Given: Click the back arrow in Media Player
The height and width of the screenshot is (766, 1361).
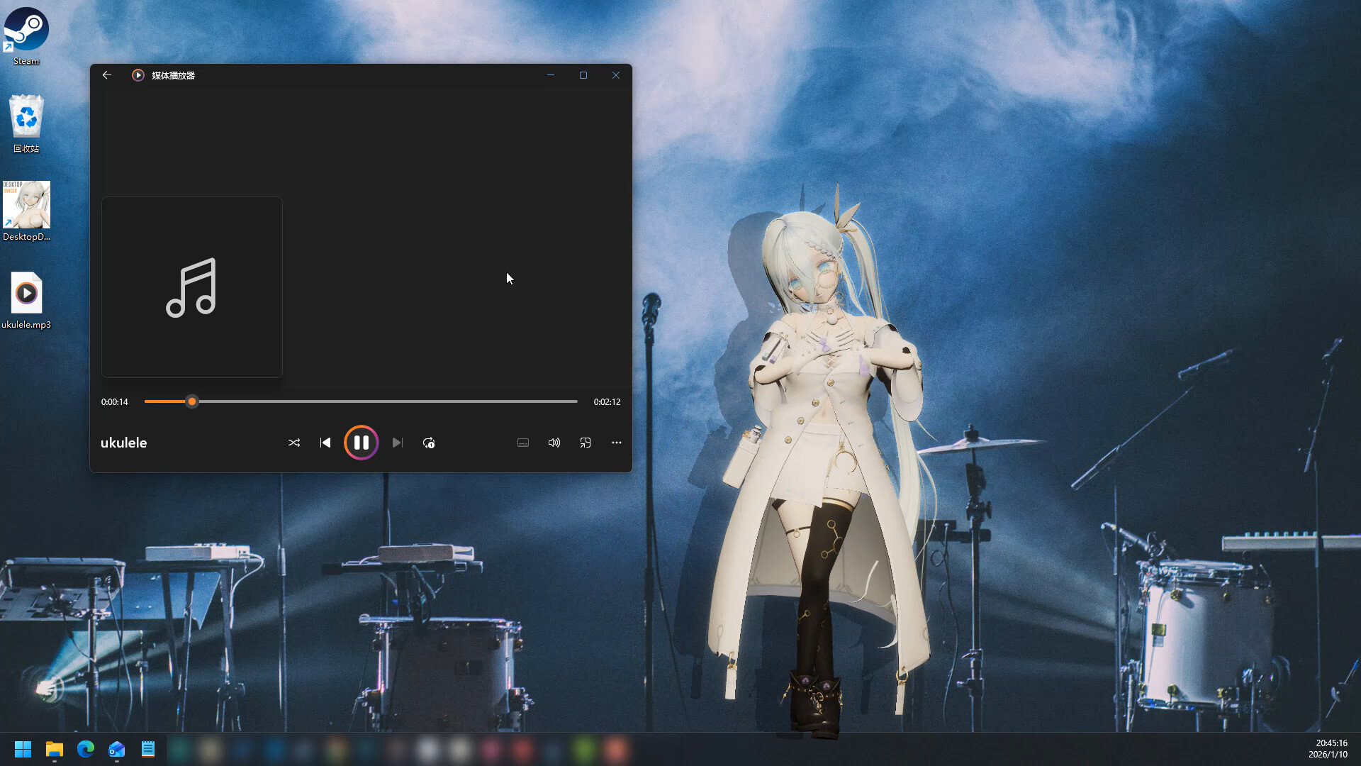Looking at the screenshot, I should (x=107, y=74).
